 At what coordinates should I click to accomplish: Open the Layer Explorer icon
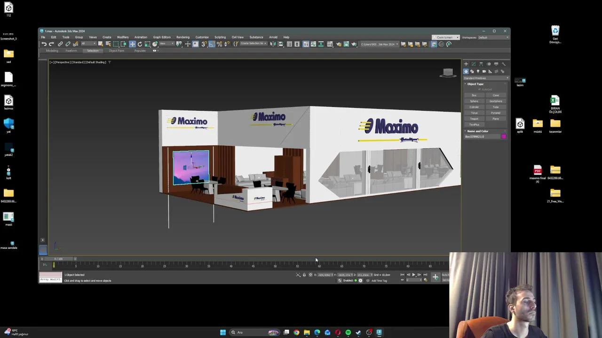point(297,44)
